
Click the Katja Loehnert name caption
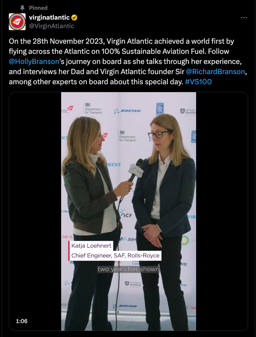tap(91, 246)
